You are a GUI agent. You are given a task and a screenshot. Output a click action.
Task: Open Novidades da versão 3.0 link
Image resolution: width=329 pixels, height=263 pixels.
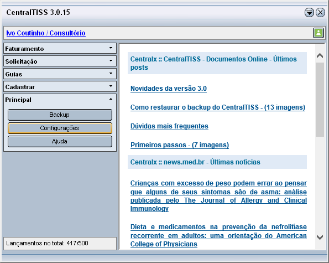pos(169,89)
